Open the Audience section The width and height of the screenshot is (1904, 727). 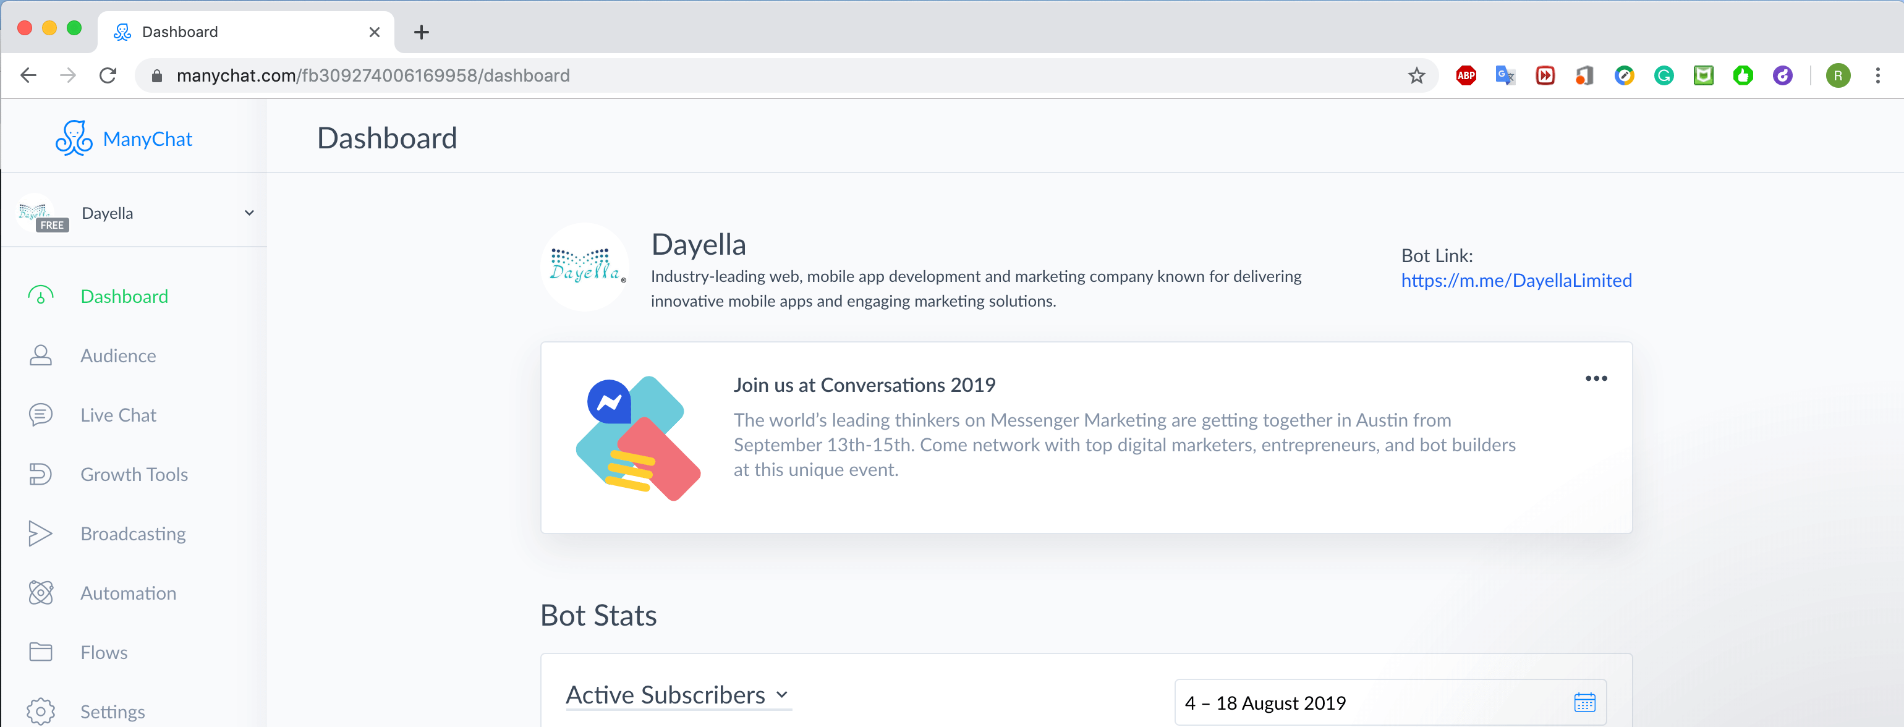coord(118,355)
